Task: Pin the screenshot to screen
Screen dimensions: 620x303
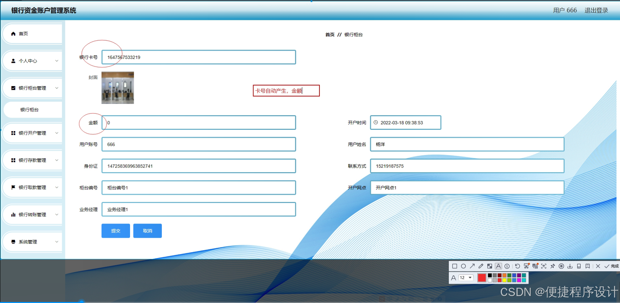Action: [x=553, y=266]
